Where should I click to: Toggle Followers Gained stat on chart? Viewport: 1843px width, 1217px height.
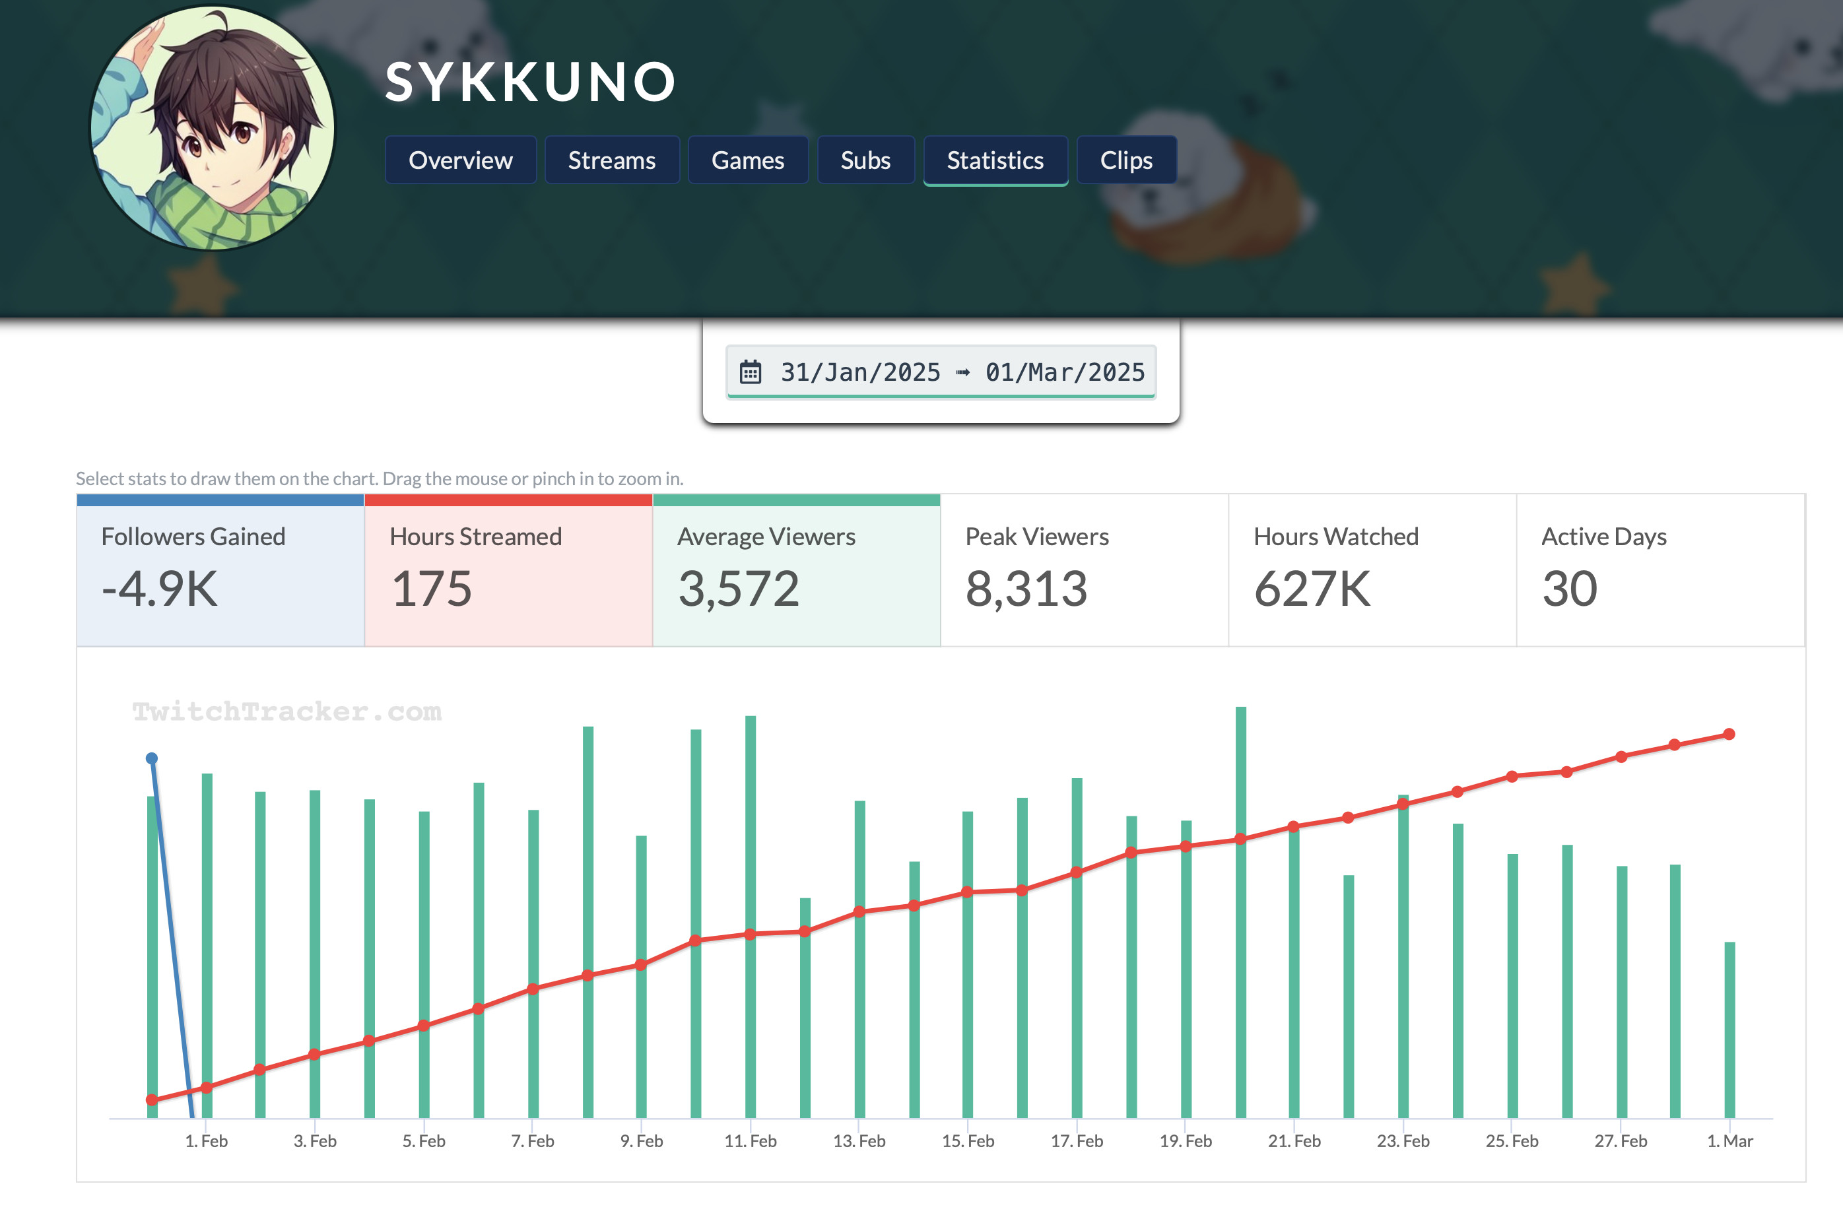(x=220, y=572)
